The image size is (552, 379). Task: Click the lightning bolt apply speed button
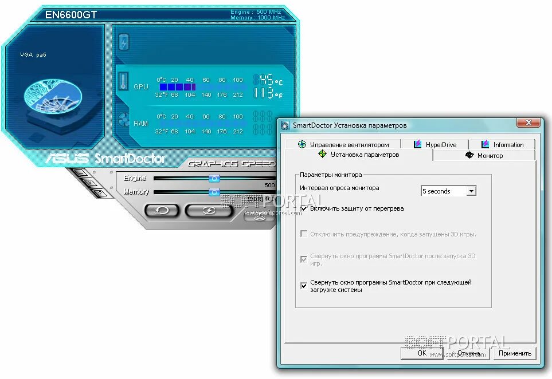pyautogui.click(x=209, y=211)
